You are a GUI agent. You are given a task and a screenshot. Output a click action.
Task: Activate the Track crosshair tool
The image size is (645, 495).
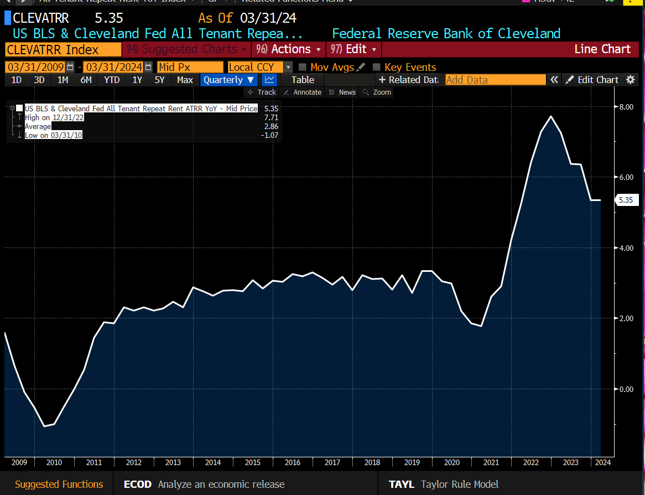(x=261, y=92)
